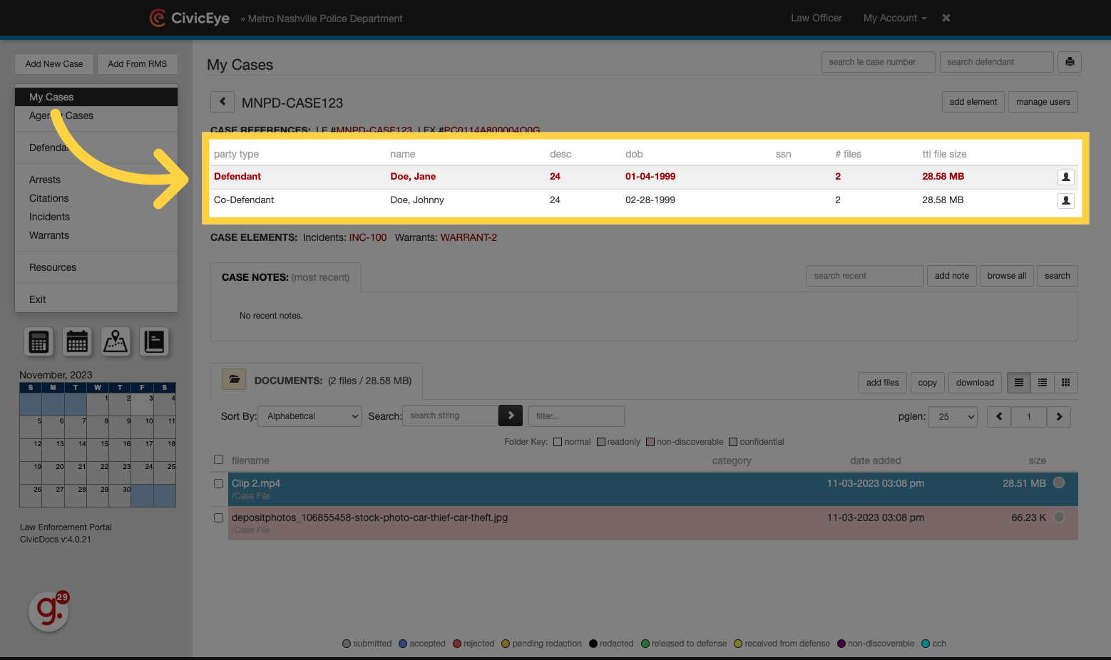Click the back arrow next to MNPD-CASE123
This screenshot has height=660, width=1111.
coord(222,102)
